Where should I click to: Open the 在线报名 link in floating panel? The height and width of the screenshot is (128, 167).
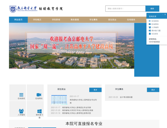point(155,21)
